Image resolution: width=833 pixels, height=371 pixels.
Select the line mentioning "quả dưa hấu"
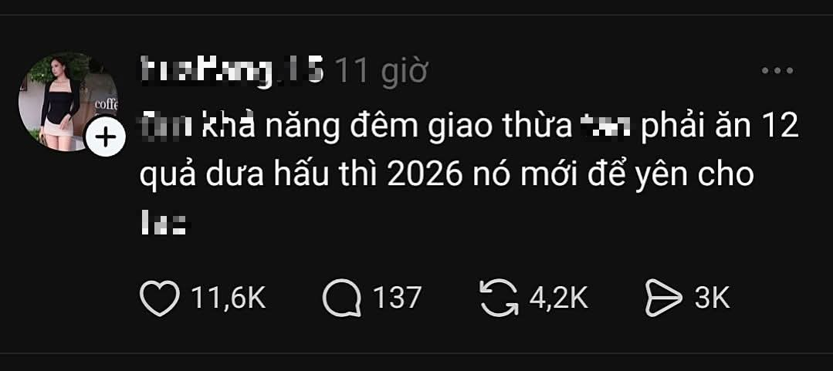(446, 176)
